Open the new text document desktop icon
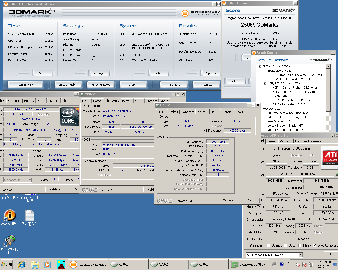The height and width of the screenshot is (270, 338). [x=29, y=215]
